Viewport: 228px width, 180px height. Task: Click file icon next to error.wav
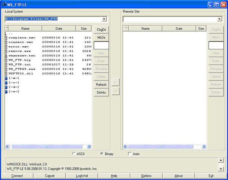6,47
